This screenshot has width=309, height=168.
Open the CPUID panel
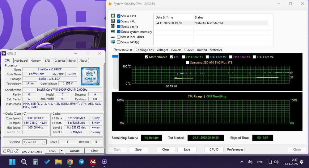pyautogui.click(x=214, y=150)
